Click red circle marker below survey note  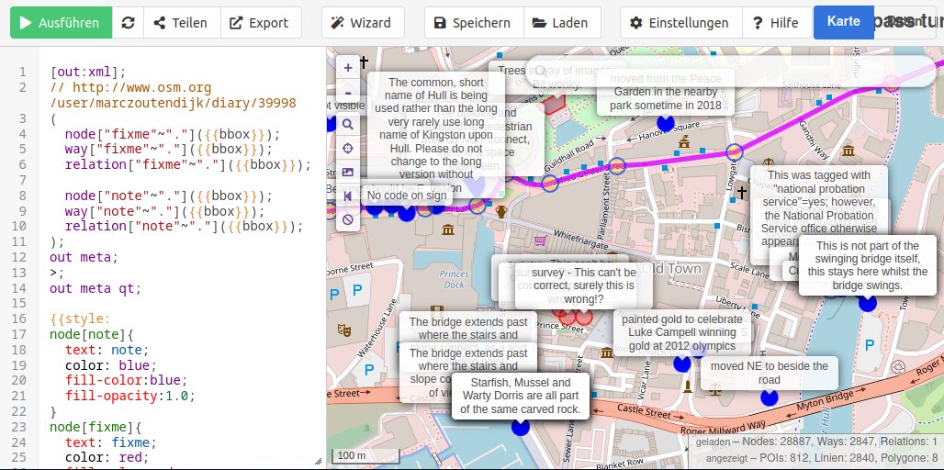tap(583, 317)
